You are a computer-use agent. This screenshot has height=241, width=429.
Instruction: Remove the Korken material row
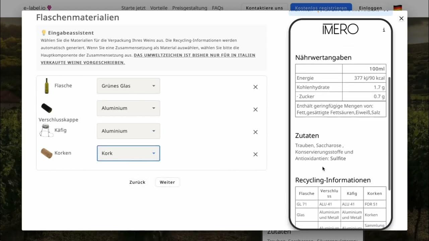[255, 154]
